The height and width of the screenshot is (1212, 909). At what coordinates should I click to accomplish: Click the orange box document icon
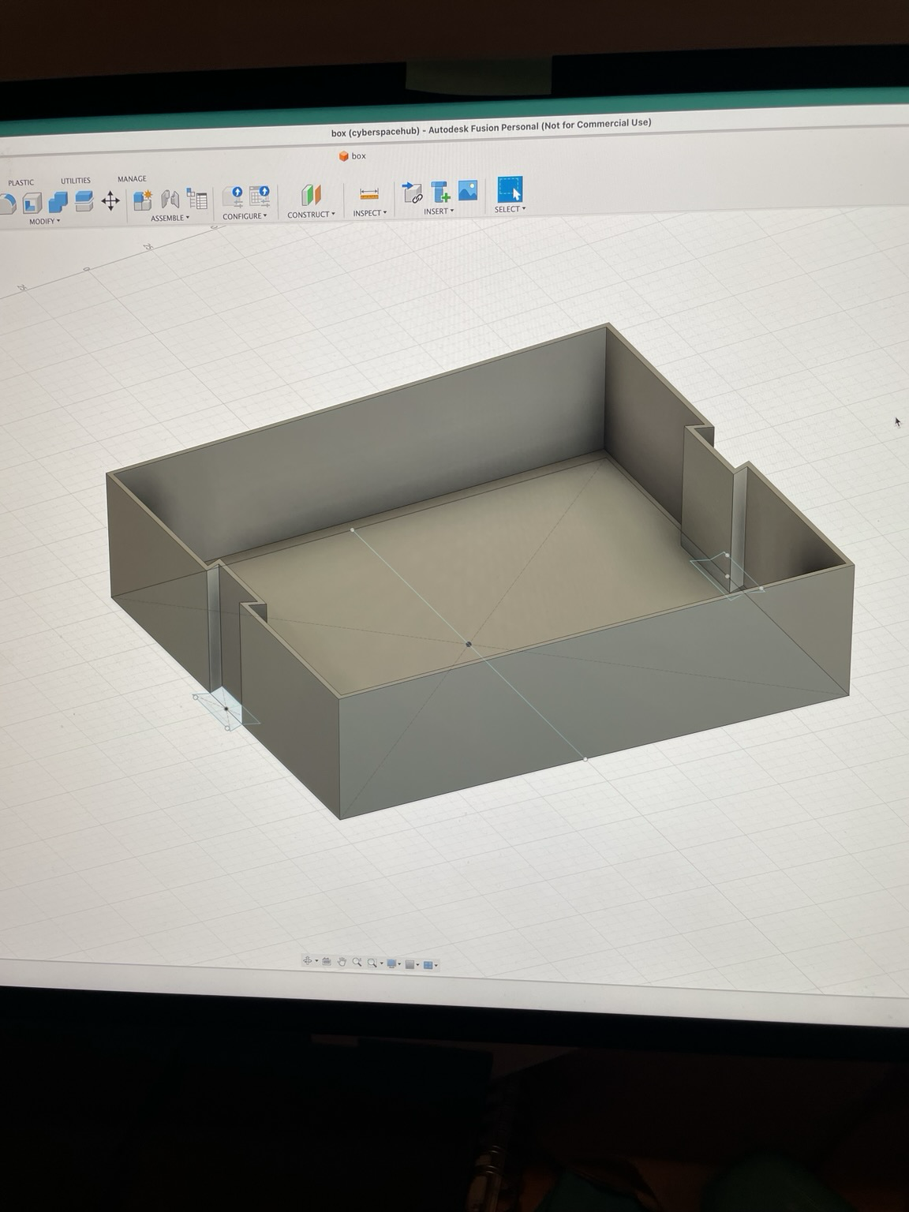(x=343, y=156)
